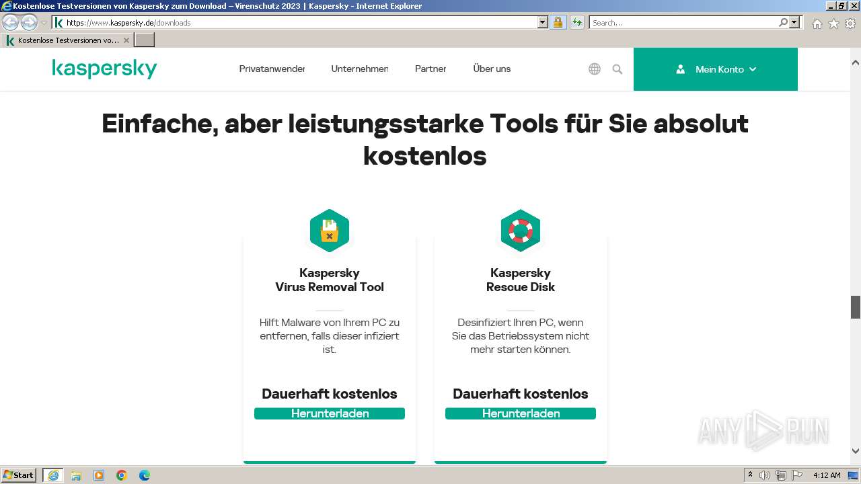Open the Privatanwender menu
The image size is (861, 484).
tap(272, 69)
